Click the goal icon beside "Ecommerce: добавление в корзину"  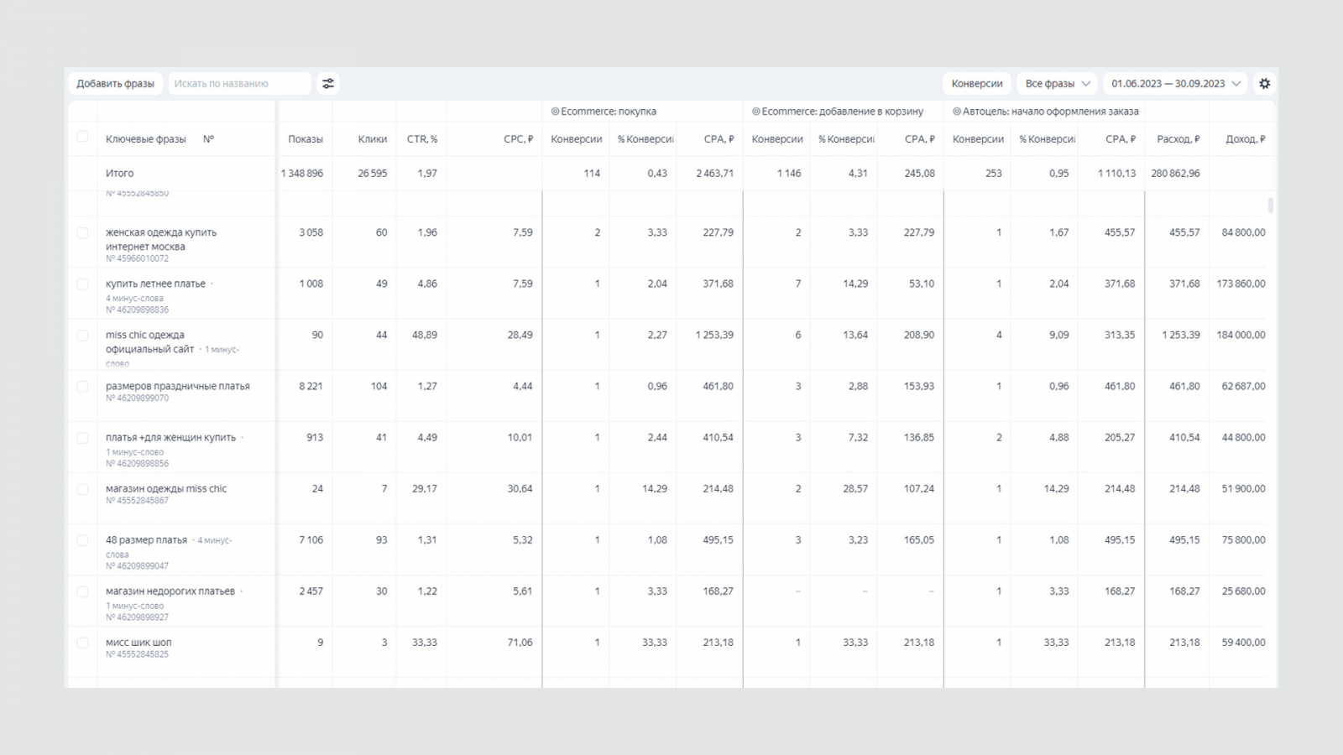[755, 112]
